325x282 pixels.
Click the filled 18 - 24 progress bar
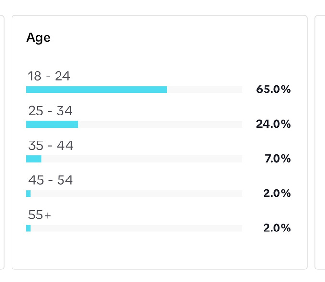(x=96, y=90)
